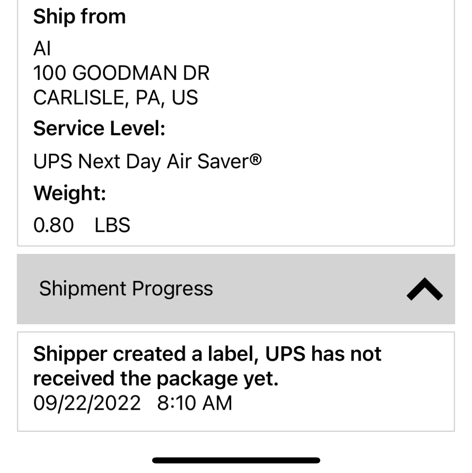Tap the shipper name AI

[x=42, y=49]
